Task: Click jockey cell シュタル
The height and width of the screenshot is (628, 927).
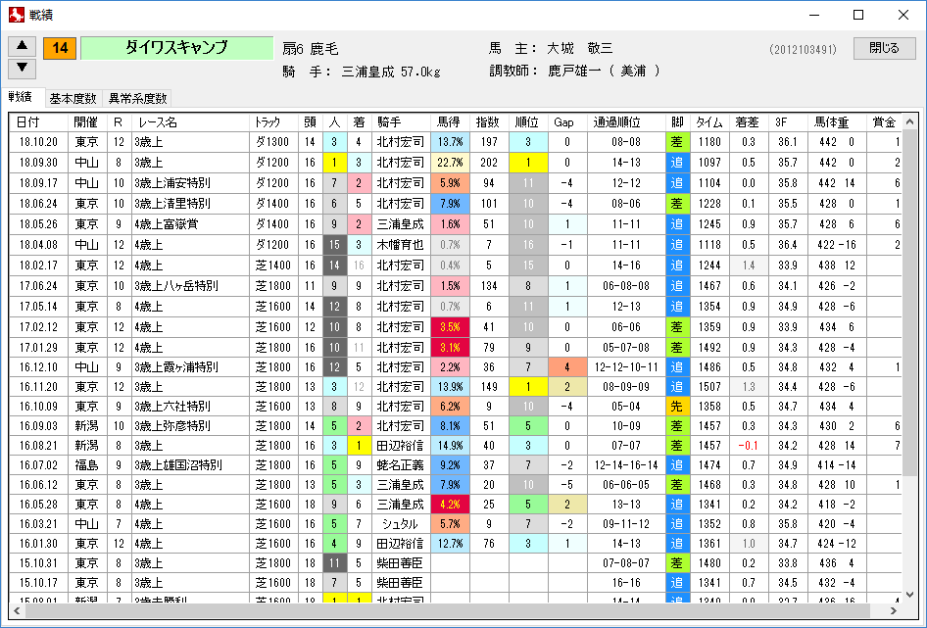Action: tap(400, 524)
